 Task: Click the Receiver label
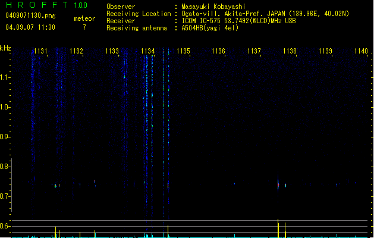[x=121, y=21]
